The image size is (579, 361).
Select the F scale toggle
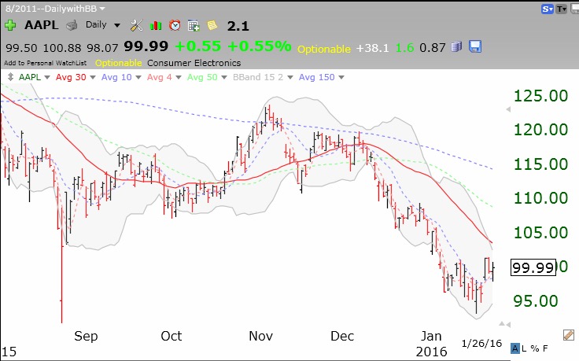545,348
